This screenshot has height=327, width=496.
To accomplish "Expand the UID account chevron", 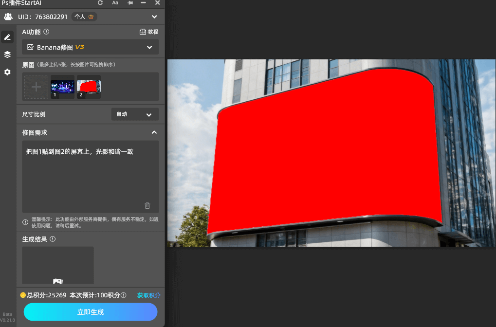I will click(x=155, y=17).
